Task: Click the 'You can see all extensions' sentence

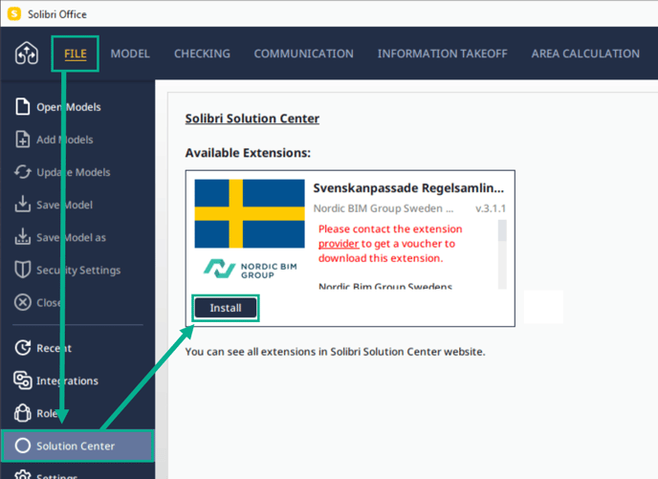Action: pos(335,352)
